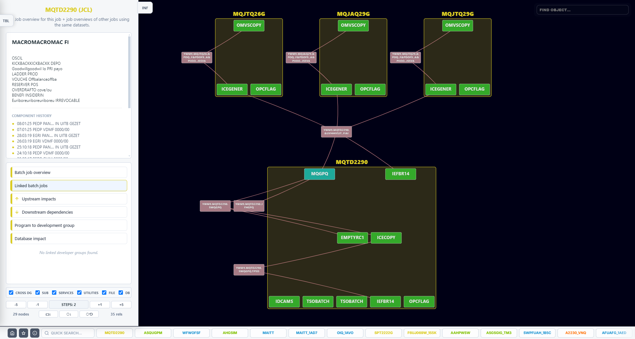The image size is (635, 339).
Task: Open the F6UJ069W_155K bottom tab
Action: coord(422,333)
